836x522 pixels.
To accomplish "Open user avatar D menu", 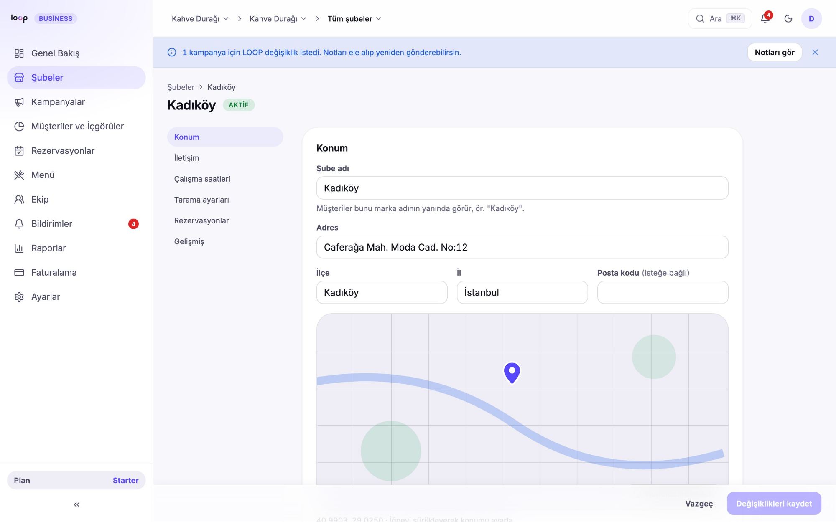I will [811, 18].
